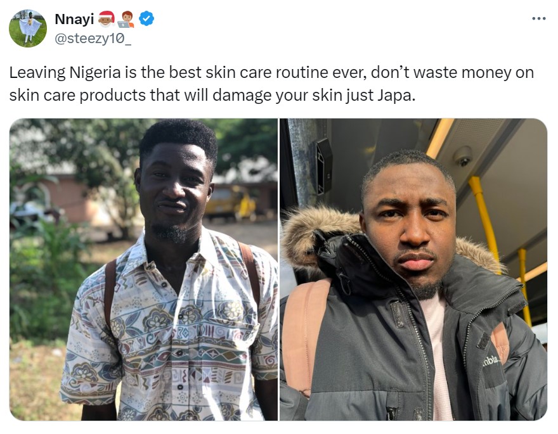Click the laptop person emoji beside name
This screenshot has width=558, height=434.
pyautogui.click(x=126, y=19)
